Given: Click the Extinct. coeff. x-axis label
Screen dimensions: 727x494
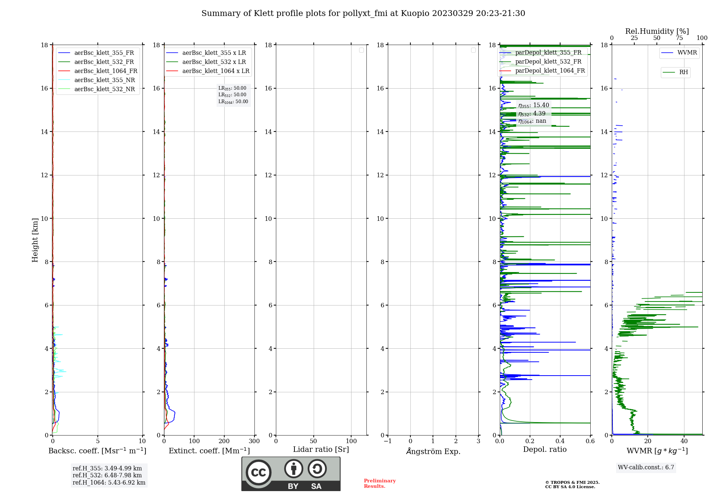Looking at the screenshot, I should tap(209, 451).
